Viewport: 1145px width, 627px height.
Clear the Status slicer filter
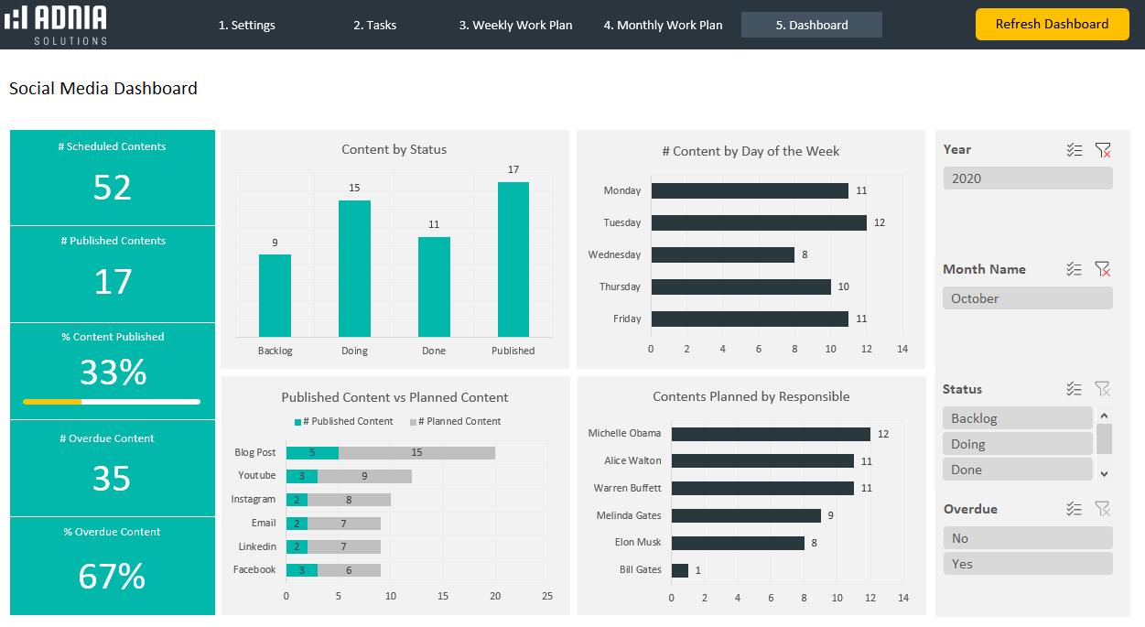tap(1103, 389)
